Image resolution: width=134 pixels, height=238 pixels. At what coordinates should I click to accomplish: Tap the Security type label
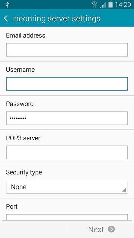(24, 173)
